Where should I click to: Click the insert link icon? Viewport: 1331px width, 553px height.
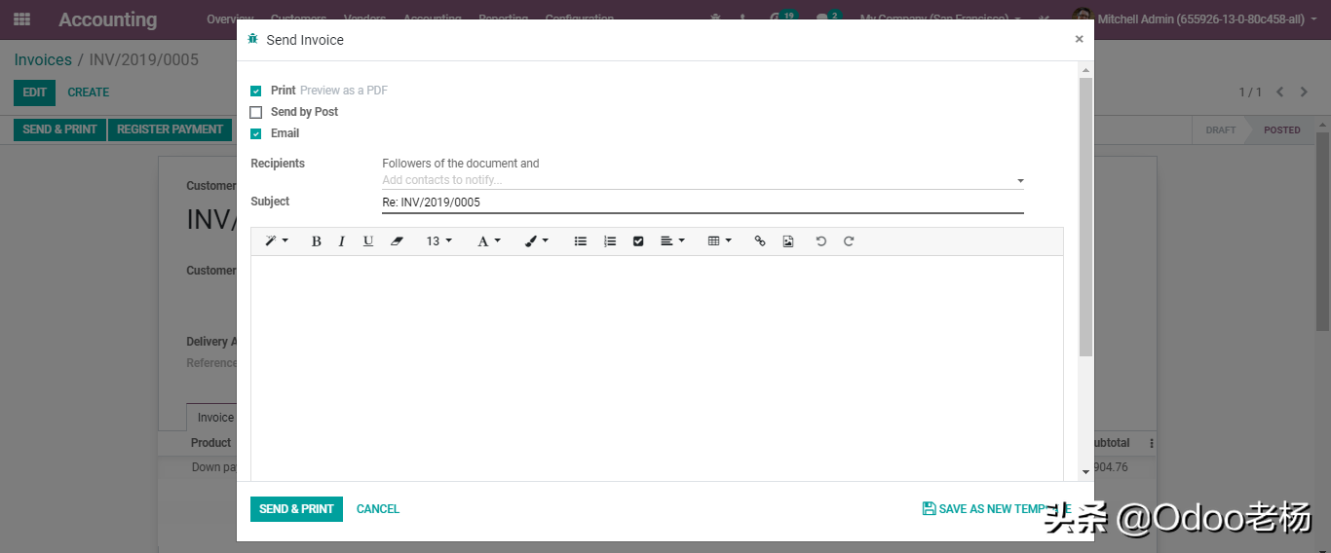(x=760, y=241)
